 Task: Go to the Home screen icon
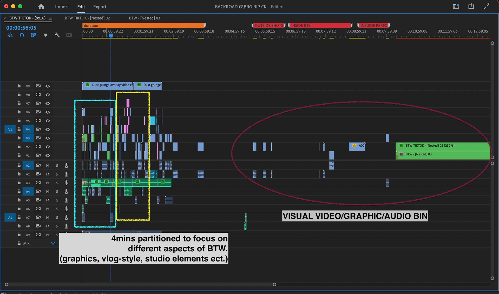(x=41, y=7)
